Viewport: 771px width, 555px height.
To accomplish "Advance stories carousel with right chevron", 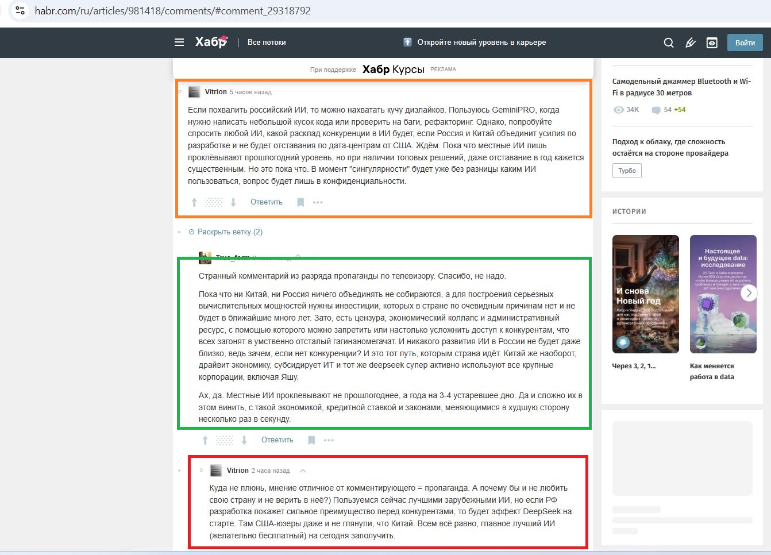I will 749,292.
